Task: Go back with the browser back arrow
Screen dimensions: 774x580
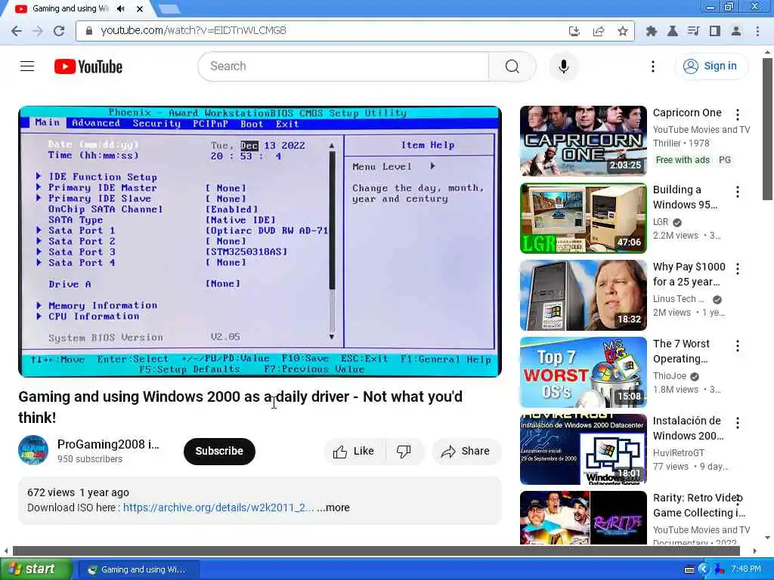Action: point(17,30)
